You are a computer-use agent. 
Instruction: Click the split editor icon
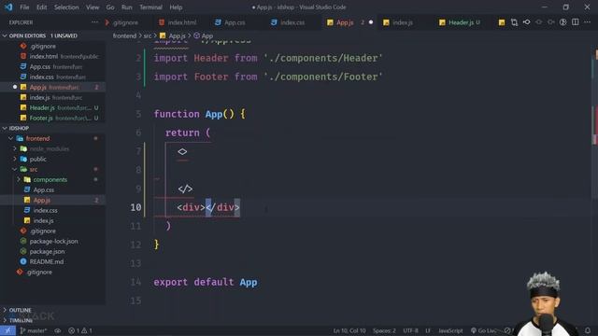click(x=576, y=22)
